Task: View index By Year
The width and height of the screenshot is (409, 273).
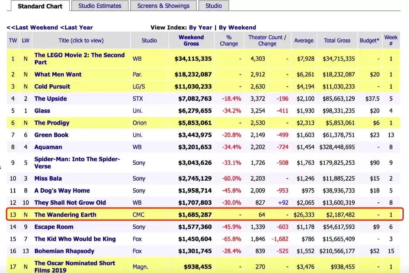Action: (200, 28)
